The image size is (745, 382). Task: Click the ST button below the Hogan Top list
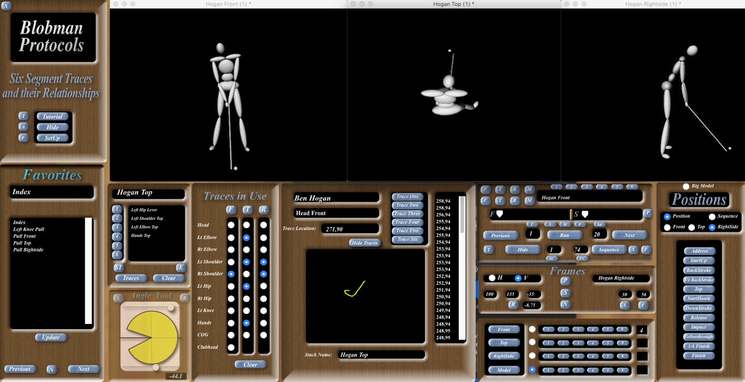pyautogui.click(x=118, y=267)
